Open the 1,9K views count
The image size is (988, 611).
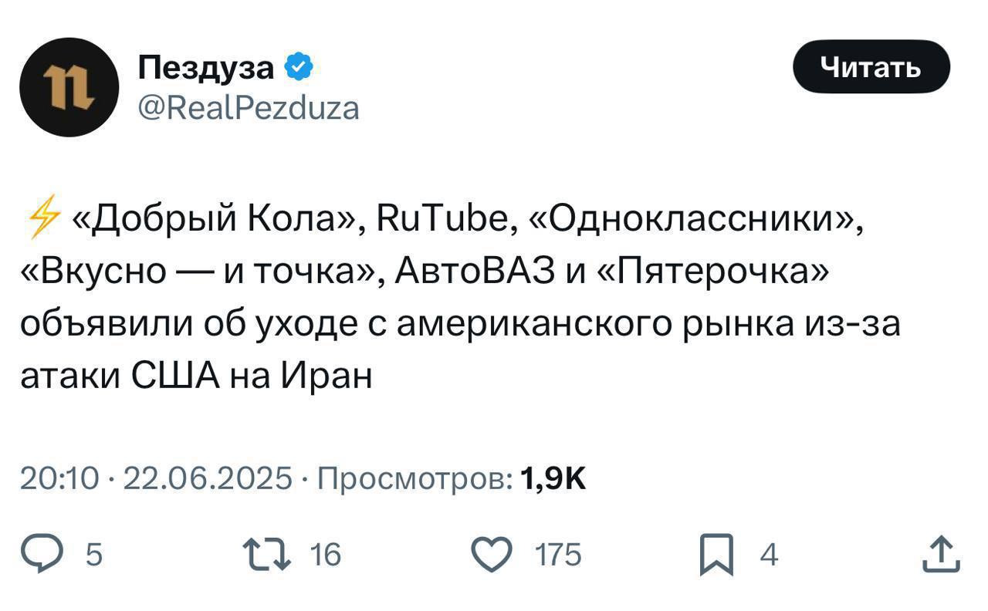553,479
